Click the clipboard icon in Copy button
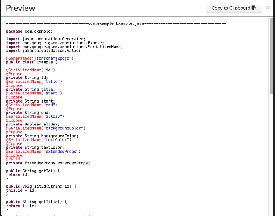275x216 pixels. [254, 8]
